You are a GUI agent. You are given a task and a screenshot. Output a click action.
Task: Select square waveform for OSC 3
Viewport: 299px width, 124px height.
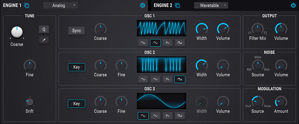[180, 116]
